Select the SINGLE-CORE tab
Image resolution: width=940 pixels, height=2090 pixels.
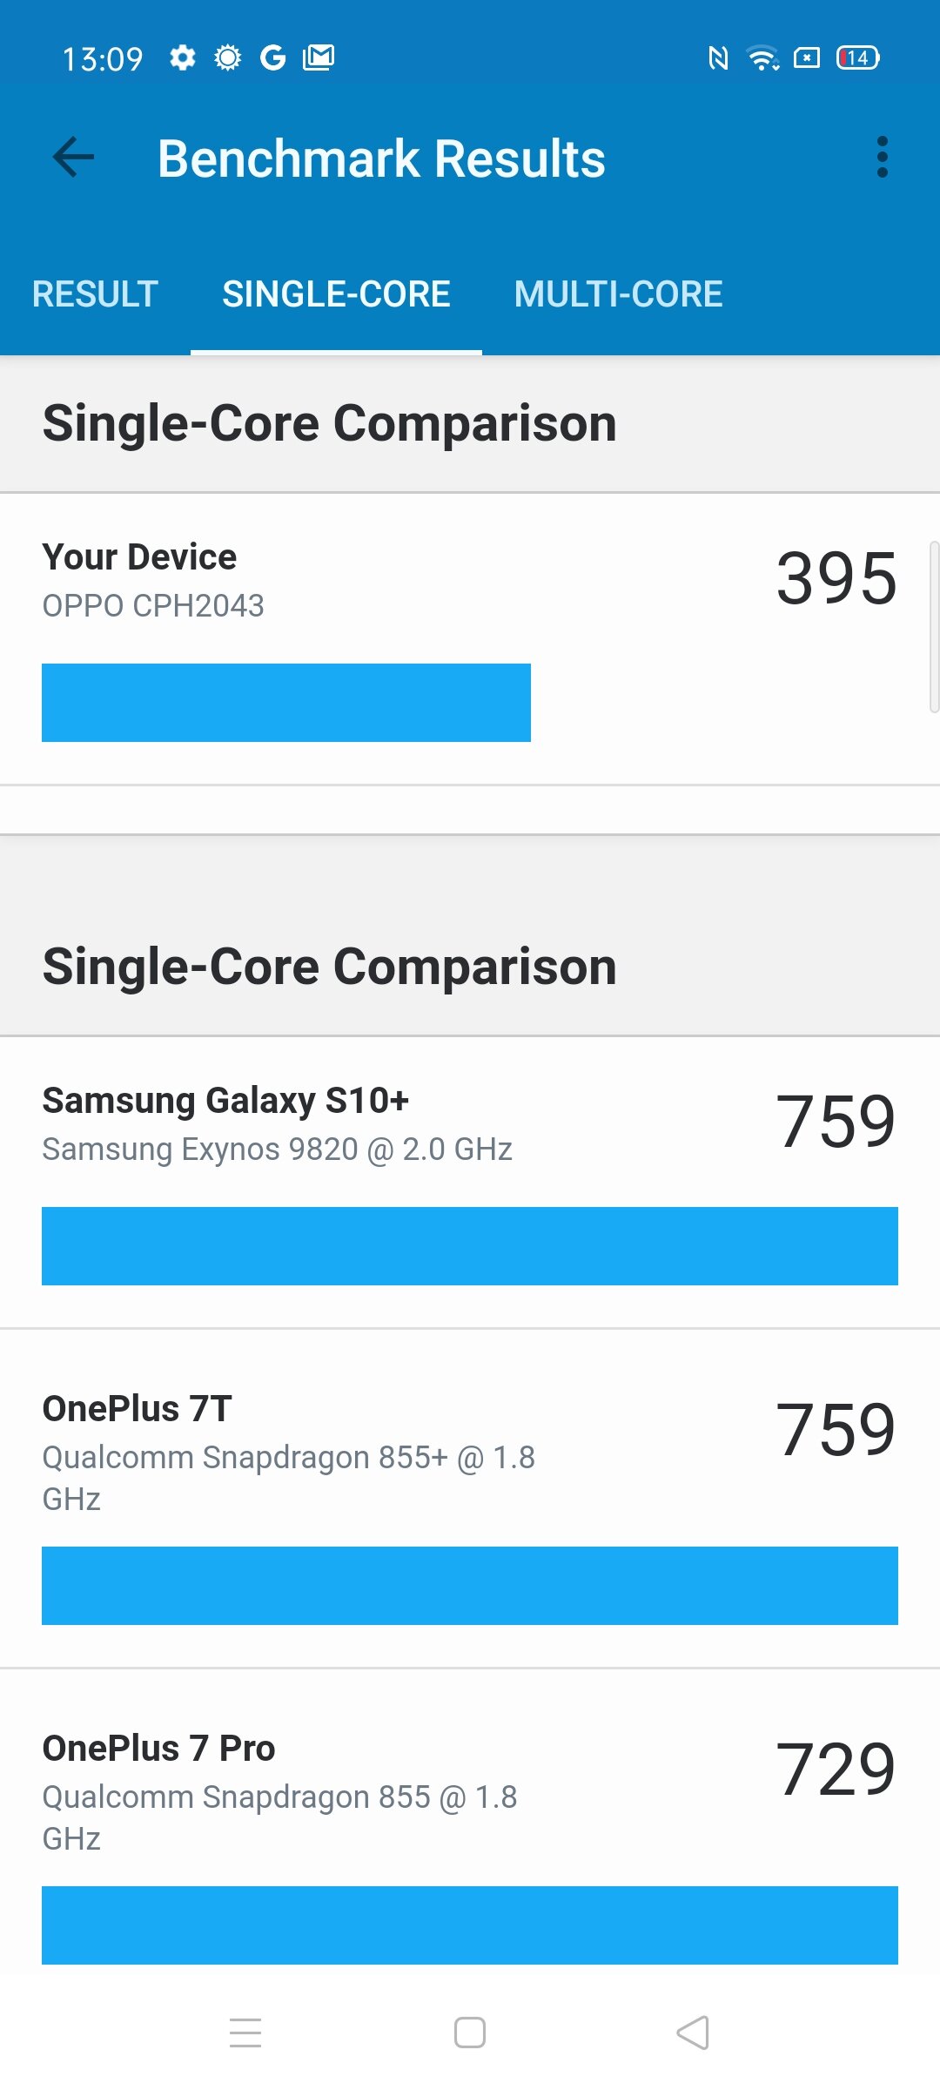pyautogui.click(x=336, y=294)
